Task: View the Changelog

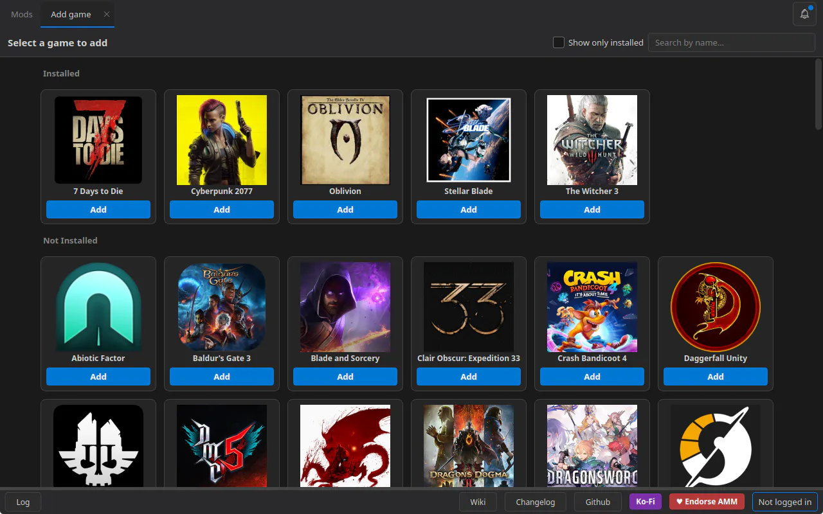Action: (536, 502)
